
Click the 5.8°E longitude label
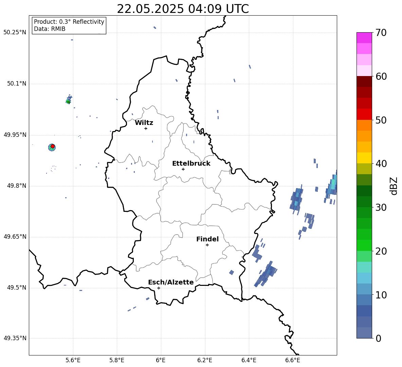point(117,360)
